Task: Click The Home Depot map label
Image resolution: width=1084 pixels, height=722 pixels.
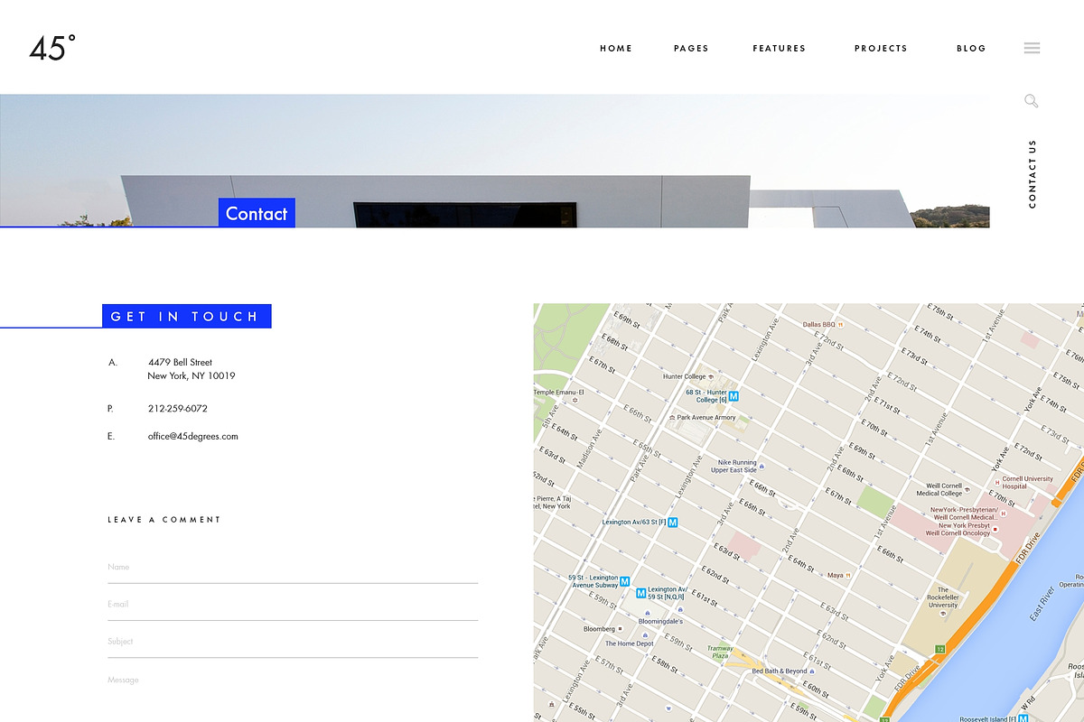Action: tap(630, 643)
